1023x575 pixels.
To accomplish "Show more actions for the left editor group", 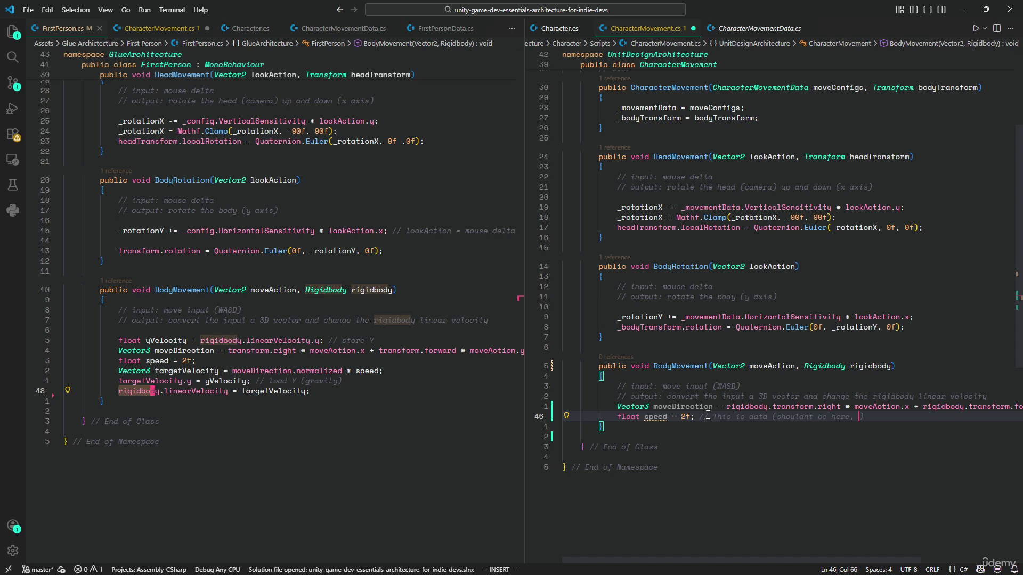I will 511,28.
